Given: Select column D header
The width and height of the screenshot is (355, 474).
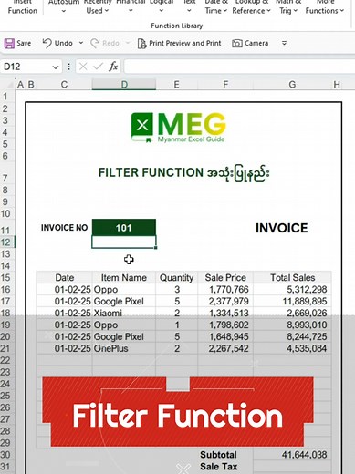Looking at the screenshot, I should (x=124, y=84).
